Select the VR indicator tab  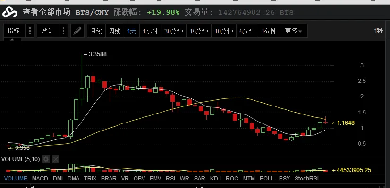point(125,178)
